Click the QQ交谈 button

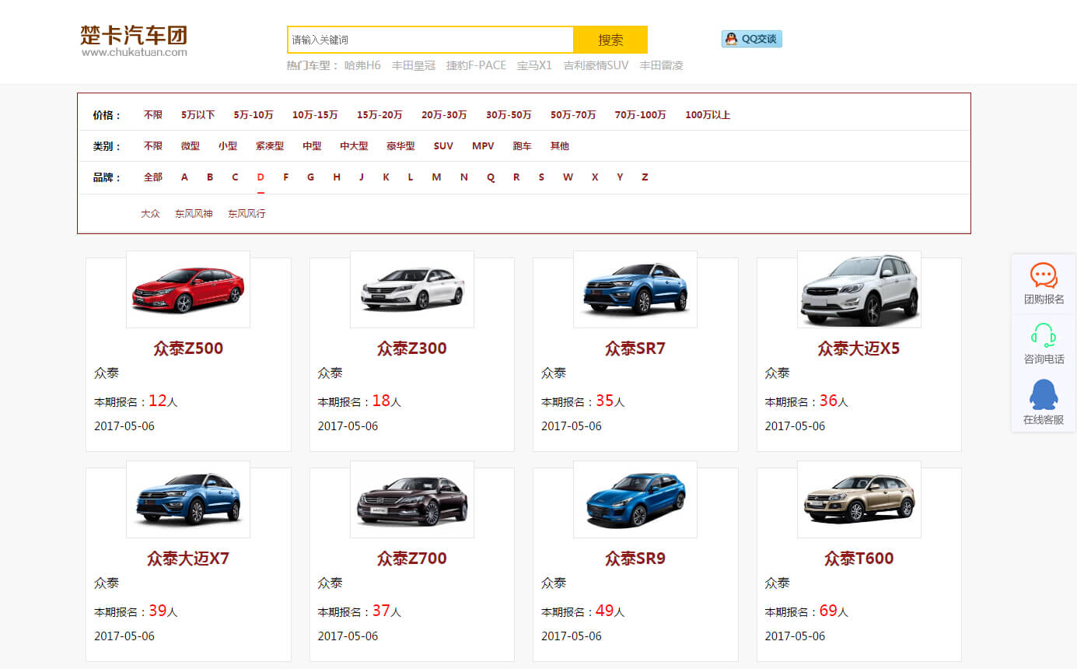pyautogui.click(x=752, y=39)
